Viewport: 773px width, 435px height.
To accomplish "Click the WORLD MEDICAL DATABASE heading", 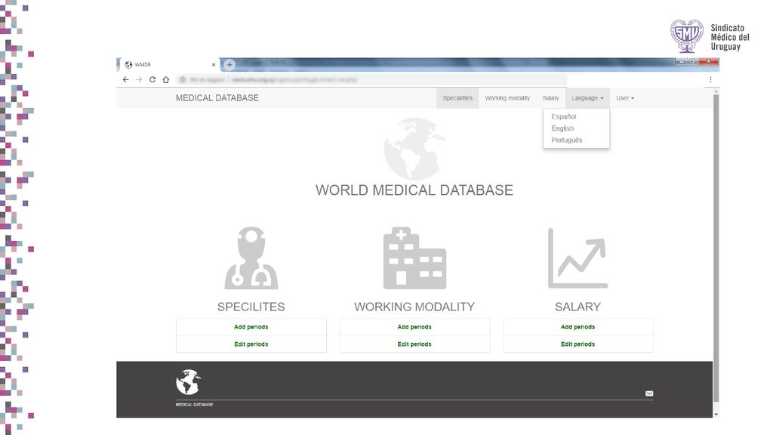I will pos(414,190).
